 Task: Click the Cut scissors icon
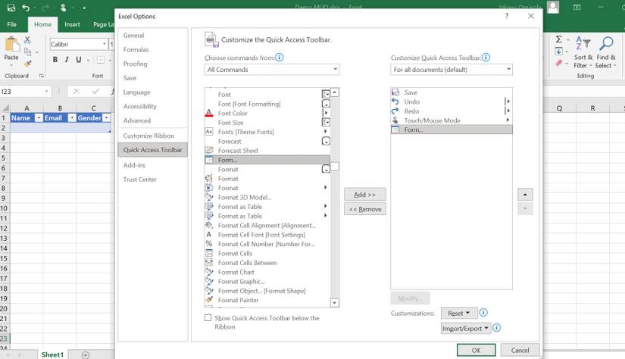tap(27, 39)
